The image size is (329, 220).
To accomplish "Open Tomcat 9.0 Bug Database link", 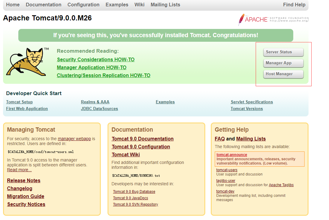I will (x=134, y=192).
